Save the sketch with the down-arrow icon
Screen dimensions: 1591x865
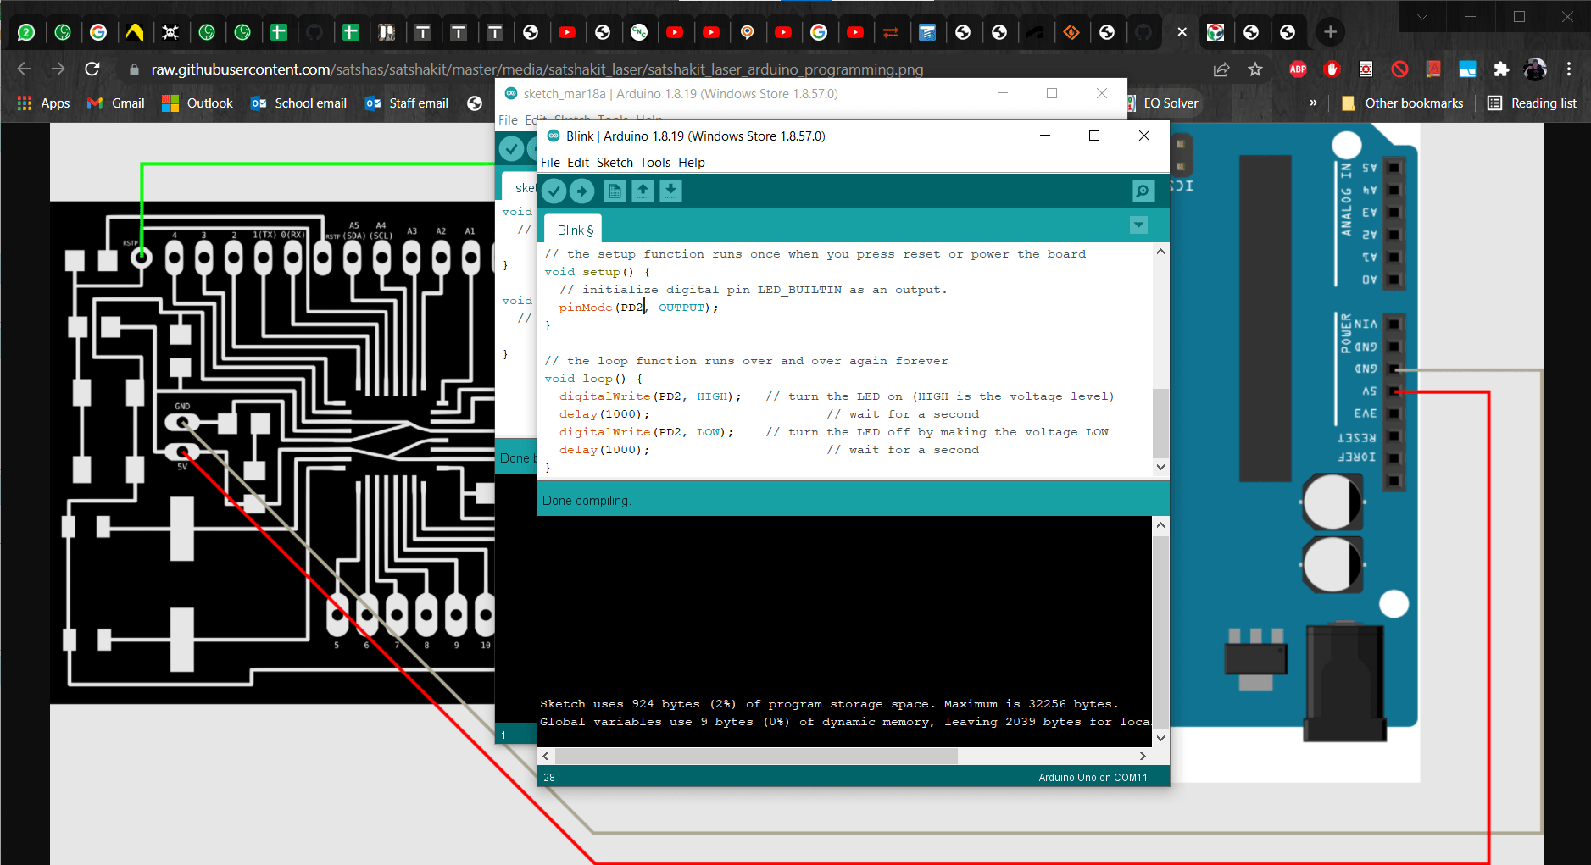click(x=671, y=191)
